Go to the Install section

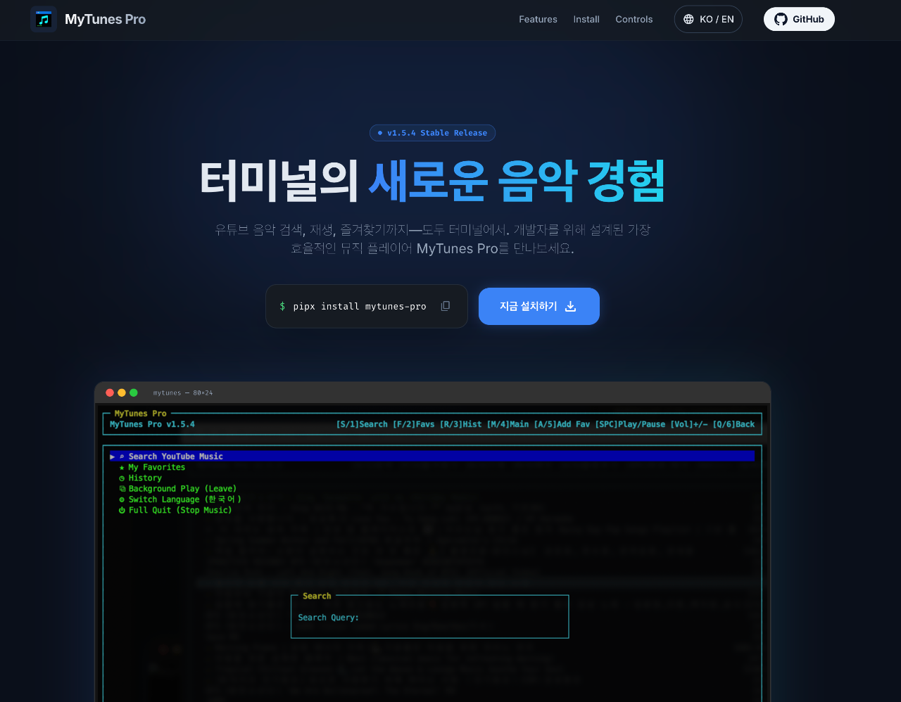[586, 20]
